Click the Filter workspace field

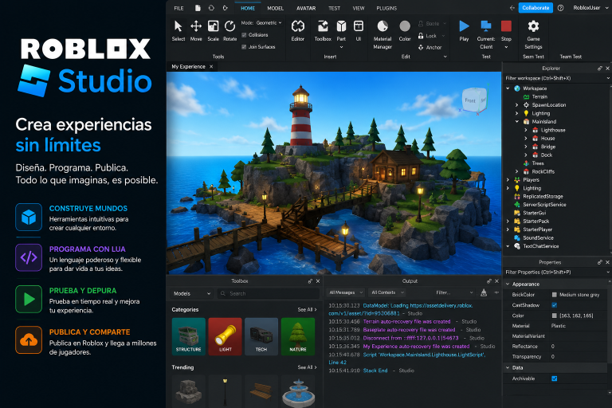556,78
